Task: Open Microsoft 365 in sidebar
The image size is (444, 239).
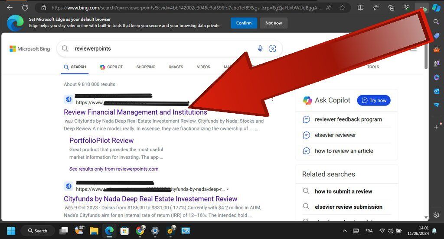Action: (x=436, y=77)
